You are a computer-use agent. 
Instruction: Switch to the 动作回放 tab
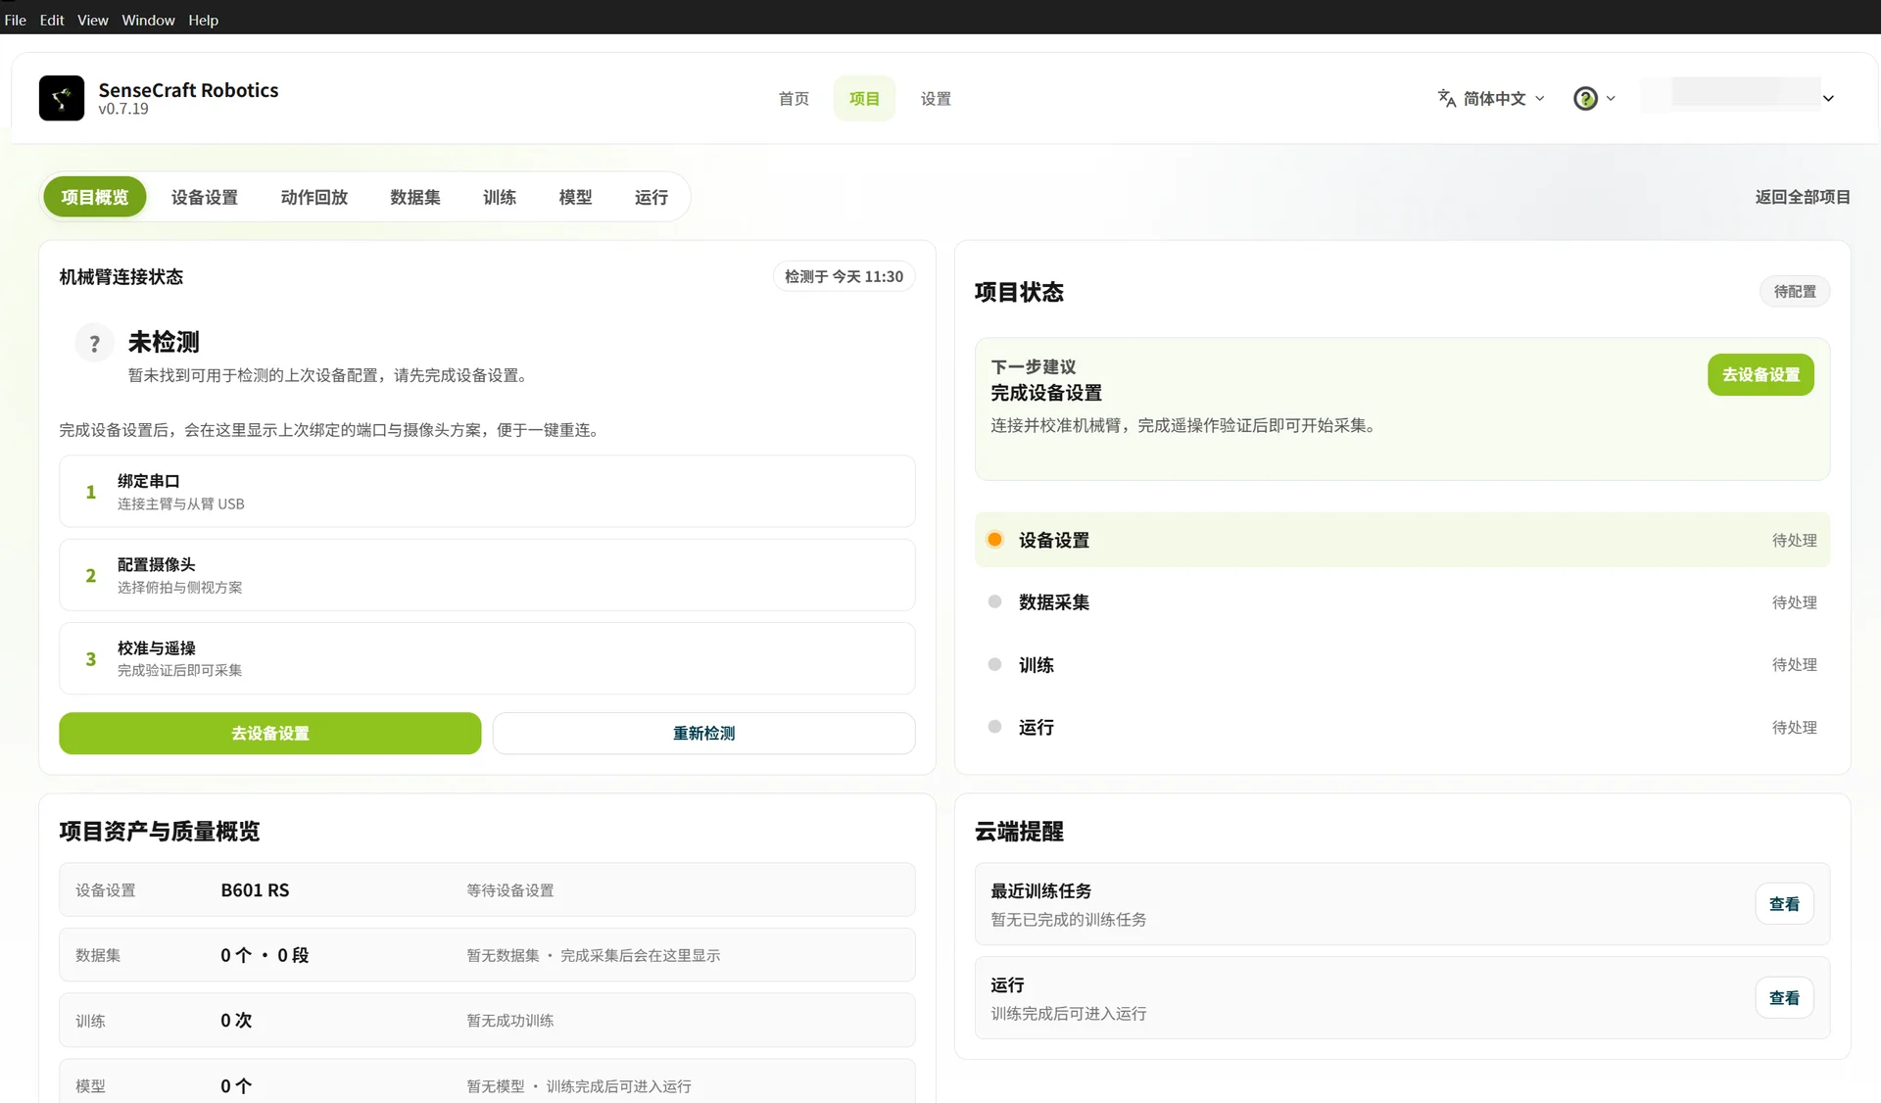point(314,197)
